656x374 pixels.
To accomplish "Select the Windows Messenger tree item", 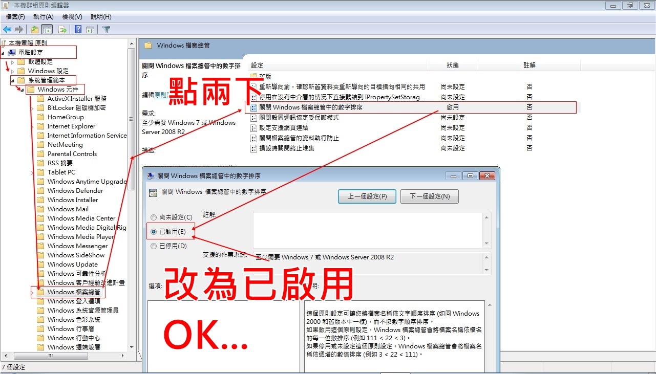I will pyautogui.click(x=77, y=246).
